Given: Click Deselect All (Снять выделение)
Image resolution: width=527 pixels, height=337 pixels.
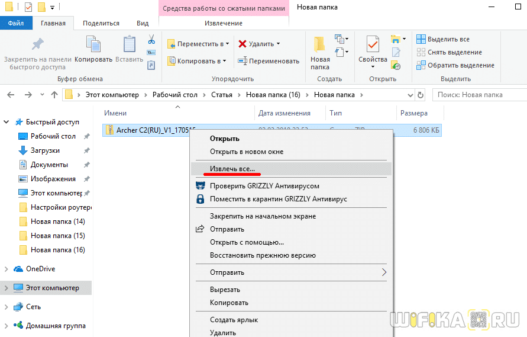Looking at the screenshot, I should click(421, 52).
